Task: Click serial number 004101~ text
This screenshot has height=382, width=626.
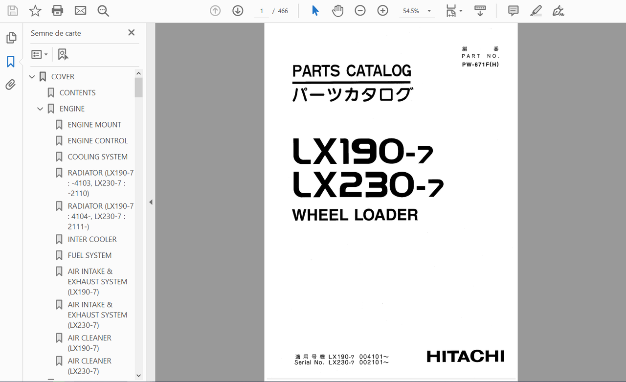Action: pyautogui.click(x=374, y=357)
